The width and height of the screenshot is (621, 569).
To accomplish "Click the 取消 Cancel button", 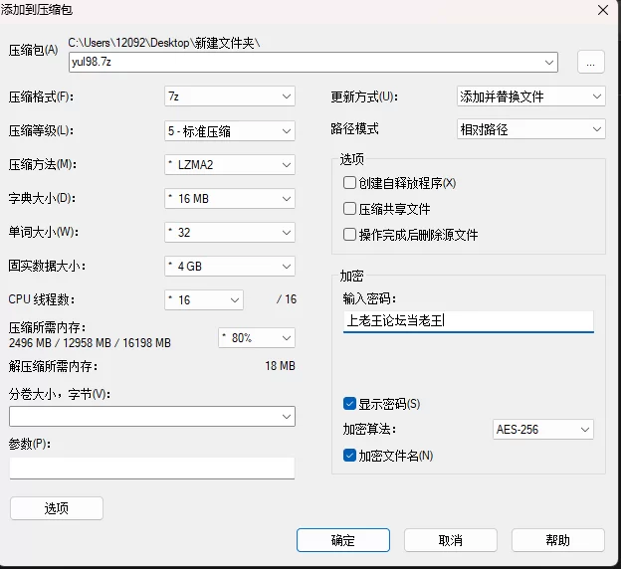I will (450, 540).
